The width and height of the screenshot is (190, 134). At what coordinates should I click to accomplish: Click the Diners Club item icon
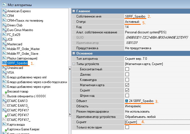click(x=4, y=25)
